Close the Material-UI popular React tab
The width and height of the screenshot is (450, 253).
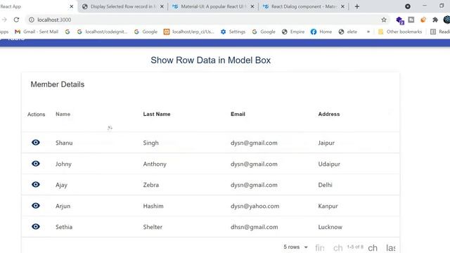(252, 6)
